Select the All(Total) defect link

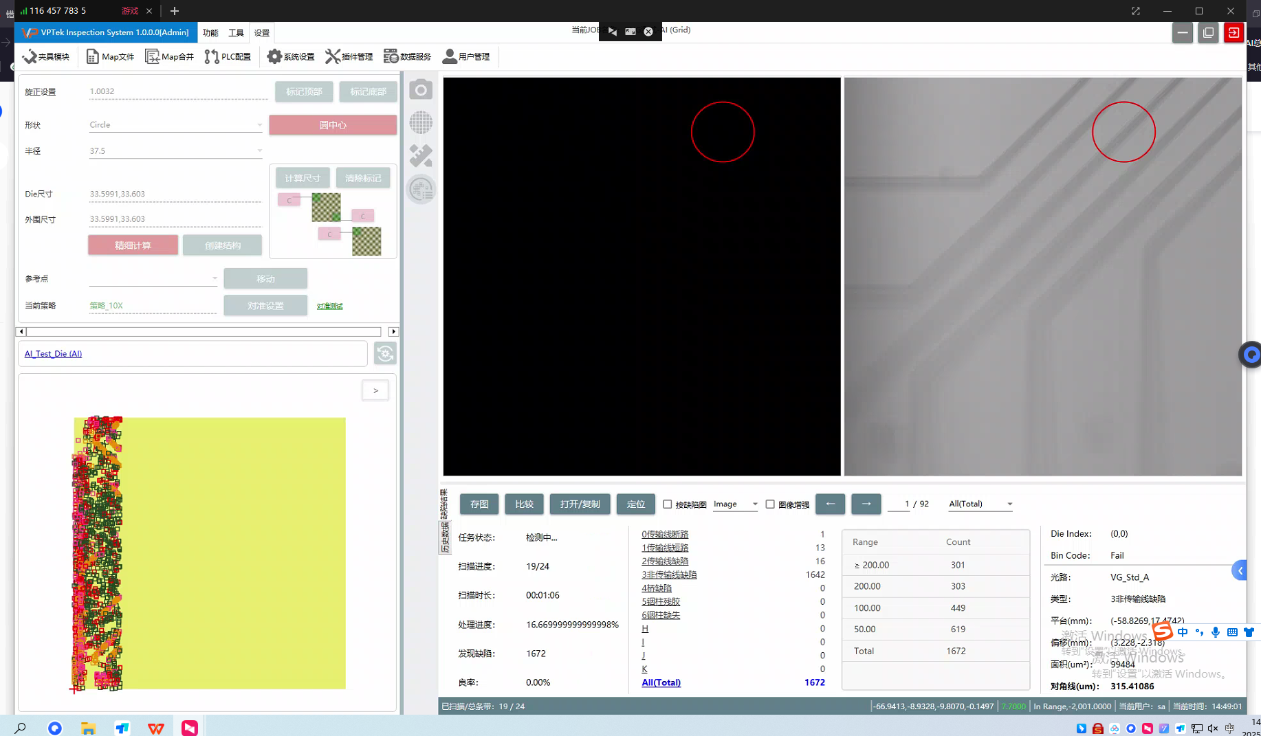[661, 682]
